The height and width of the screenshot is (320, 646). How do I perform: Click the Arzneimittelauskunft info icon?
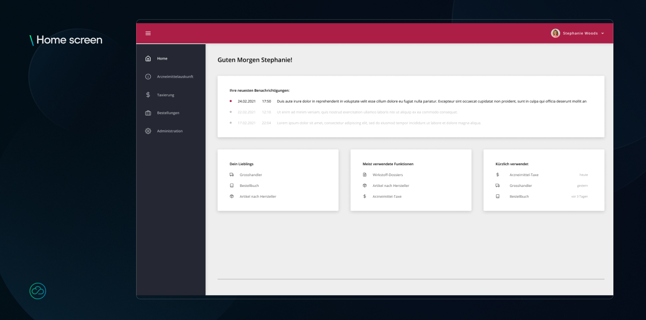[148, 77]
